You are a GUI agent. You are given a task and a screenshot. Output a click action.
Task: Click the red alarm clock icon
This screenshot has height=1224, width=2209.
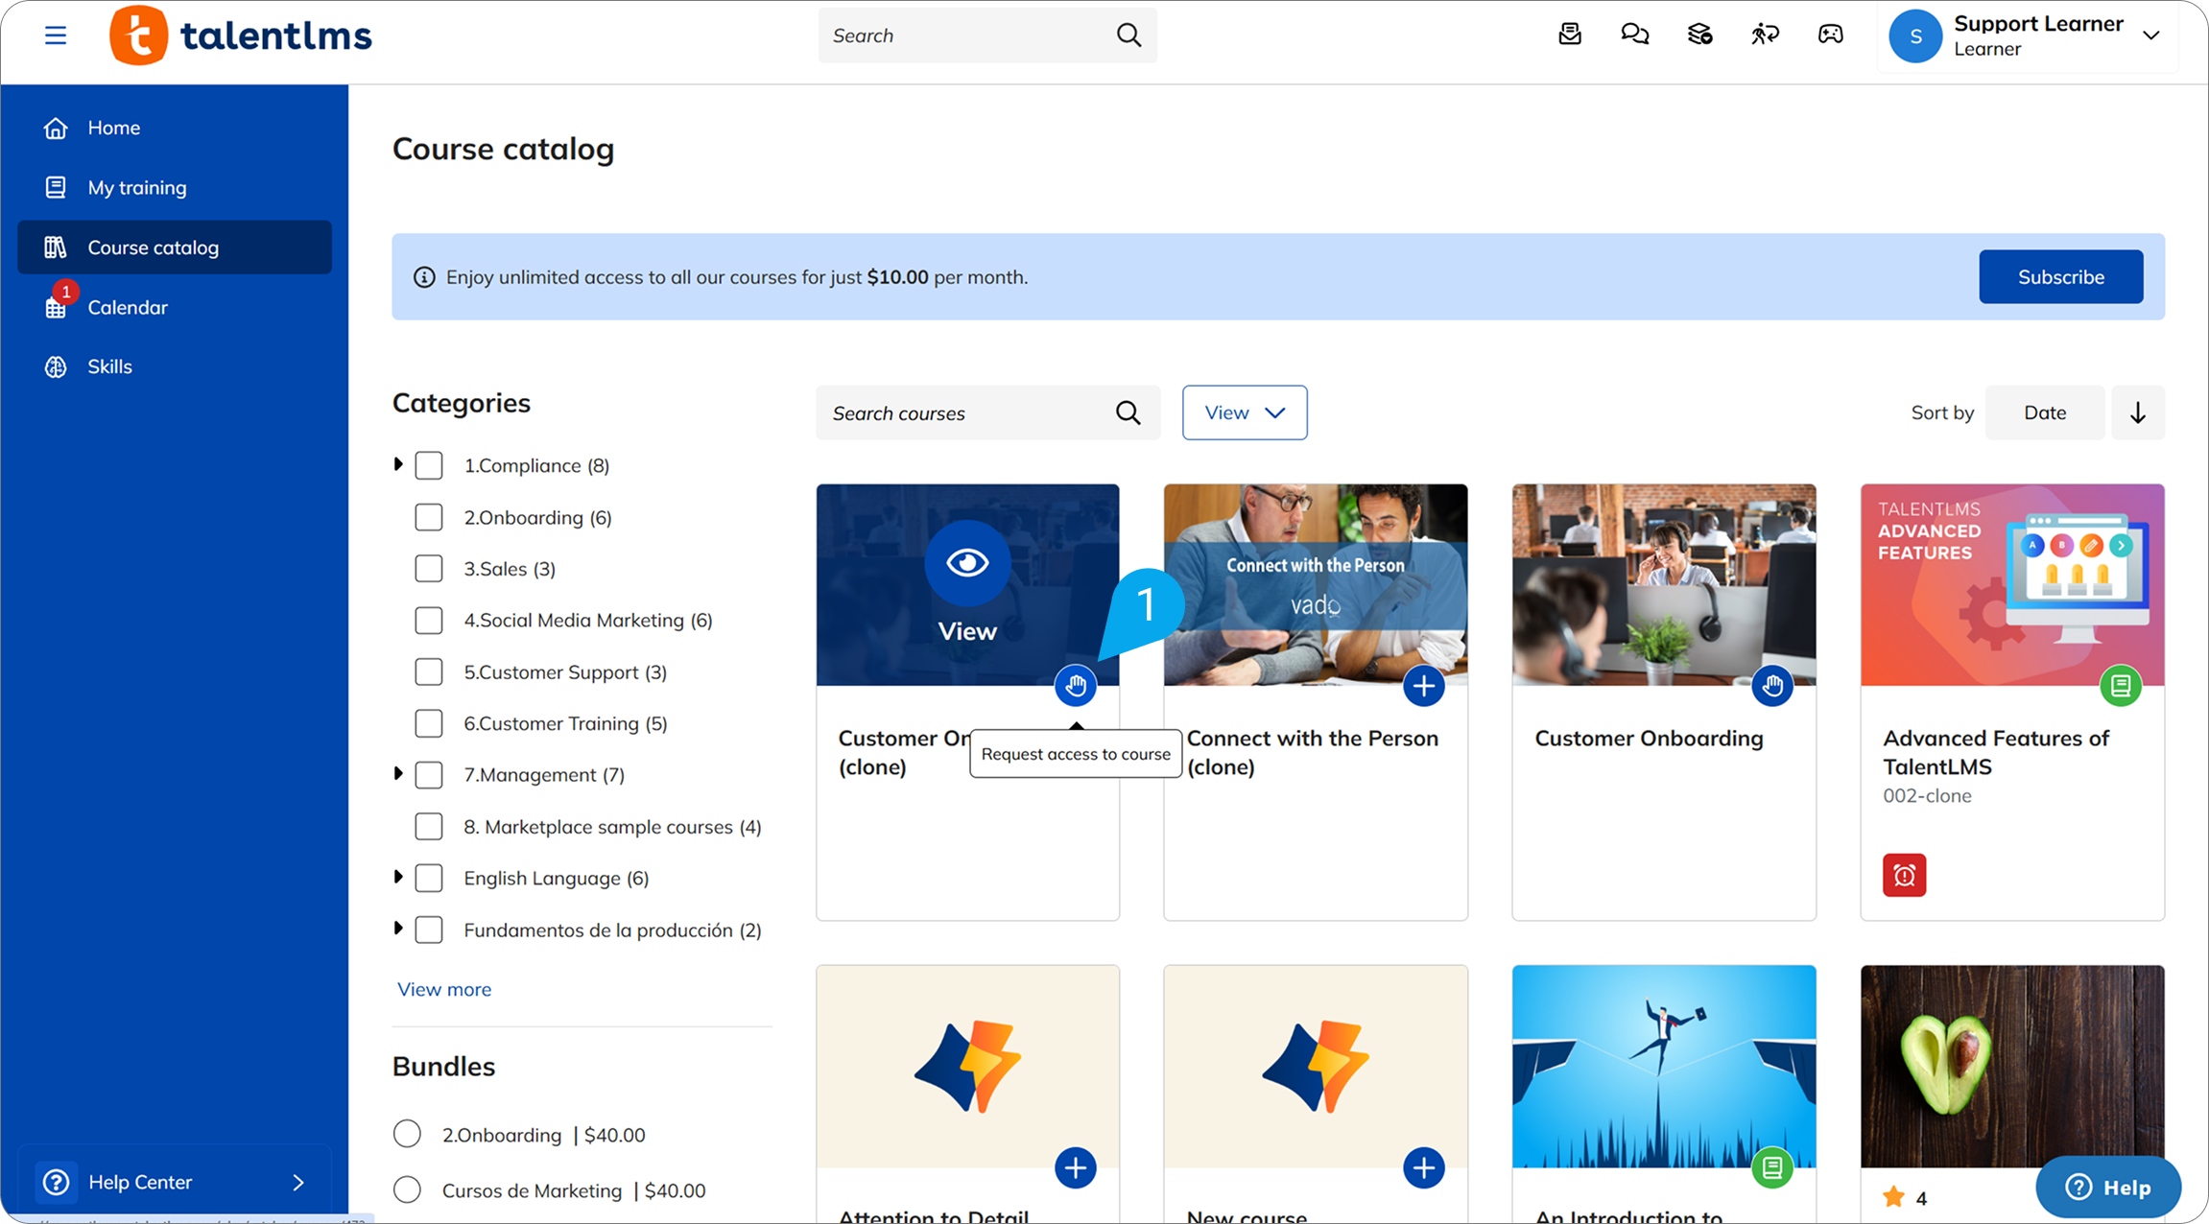(x=1904, y=875)
